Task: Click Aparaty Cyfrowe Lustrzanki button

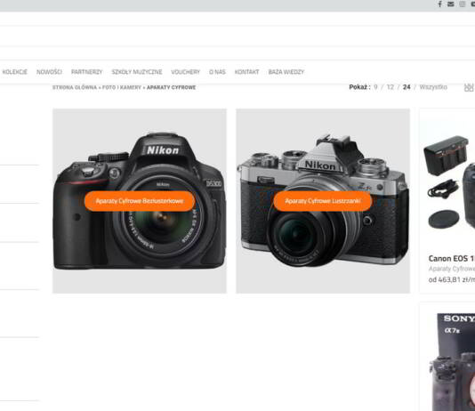Action: click(323, 201)
